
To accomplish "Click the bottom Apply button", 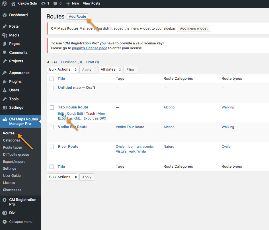I will coord(87,177).
